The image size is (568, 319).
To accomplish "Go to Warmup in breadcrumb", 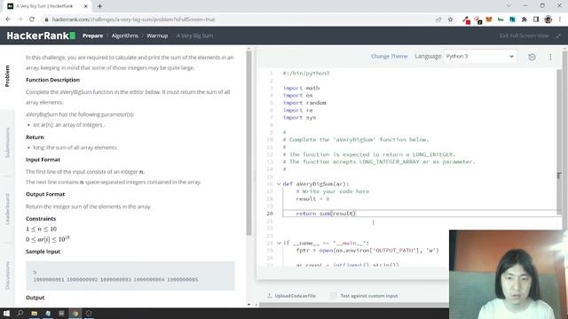I will (x=157, y=35).
